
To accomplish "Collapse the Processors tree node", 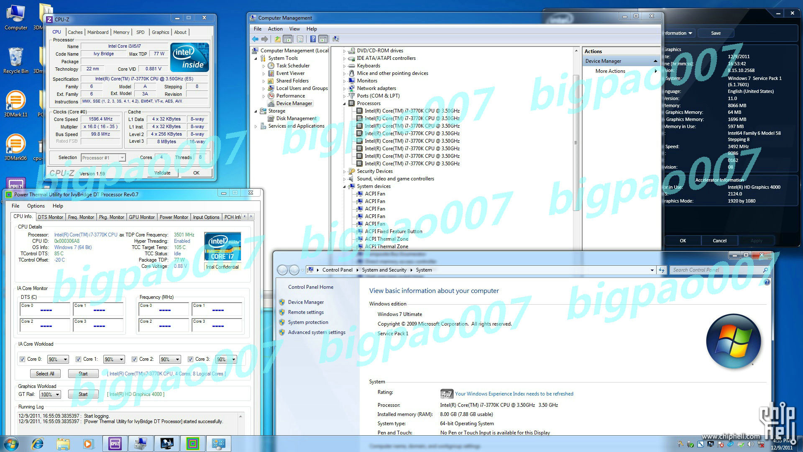I will [345, 103].
